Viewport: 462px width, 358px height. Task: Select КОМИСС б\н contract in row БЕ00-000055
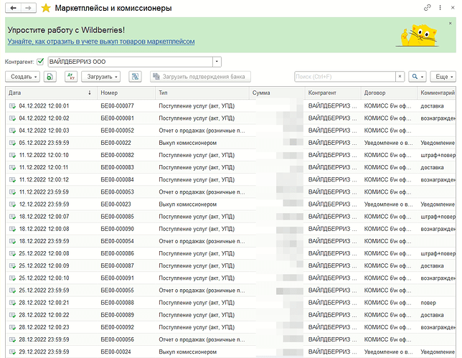(387, 291)
